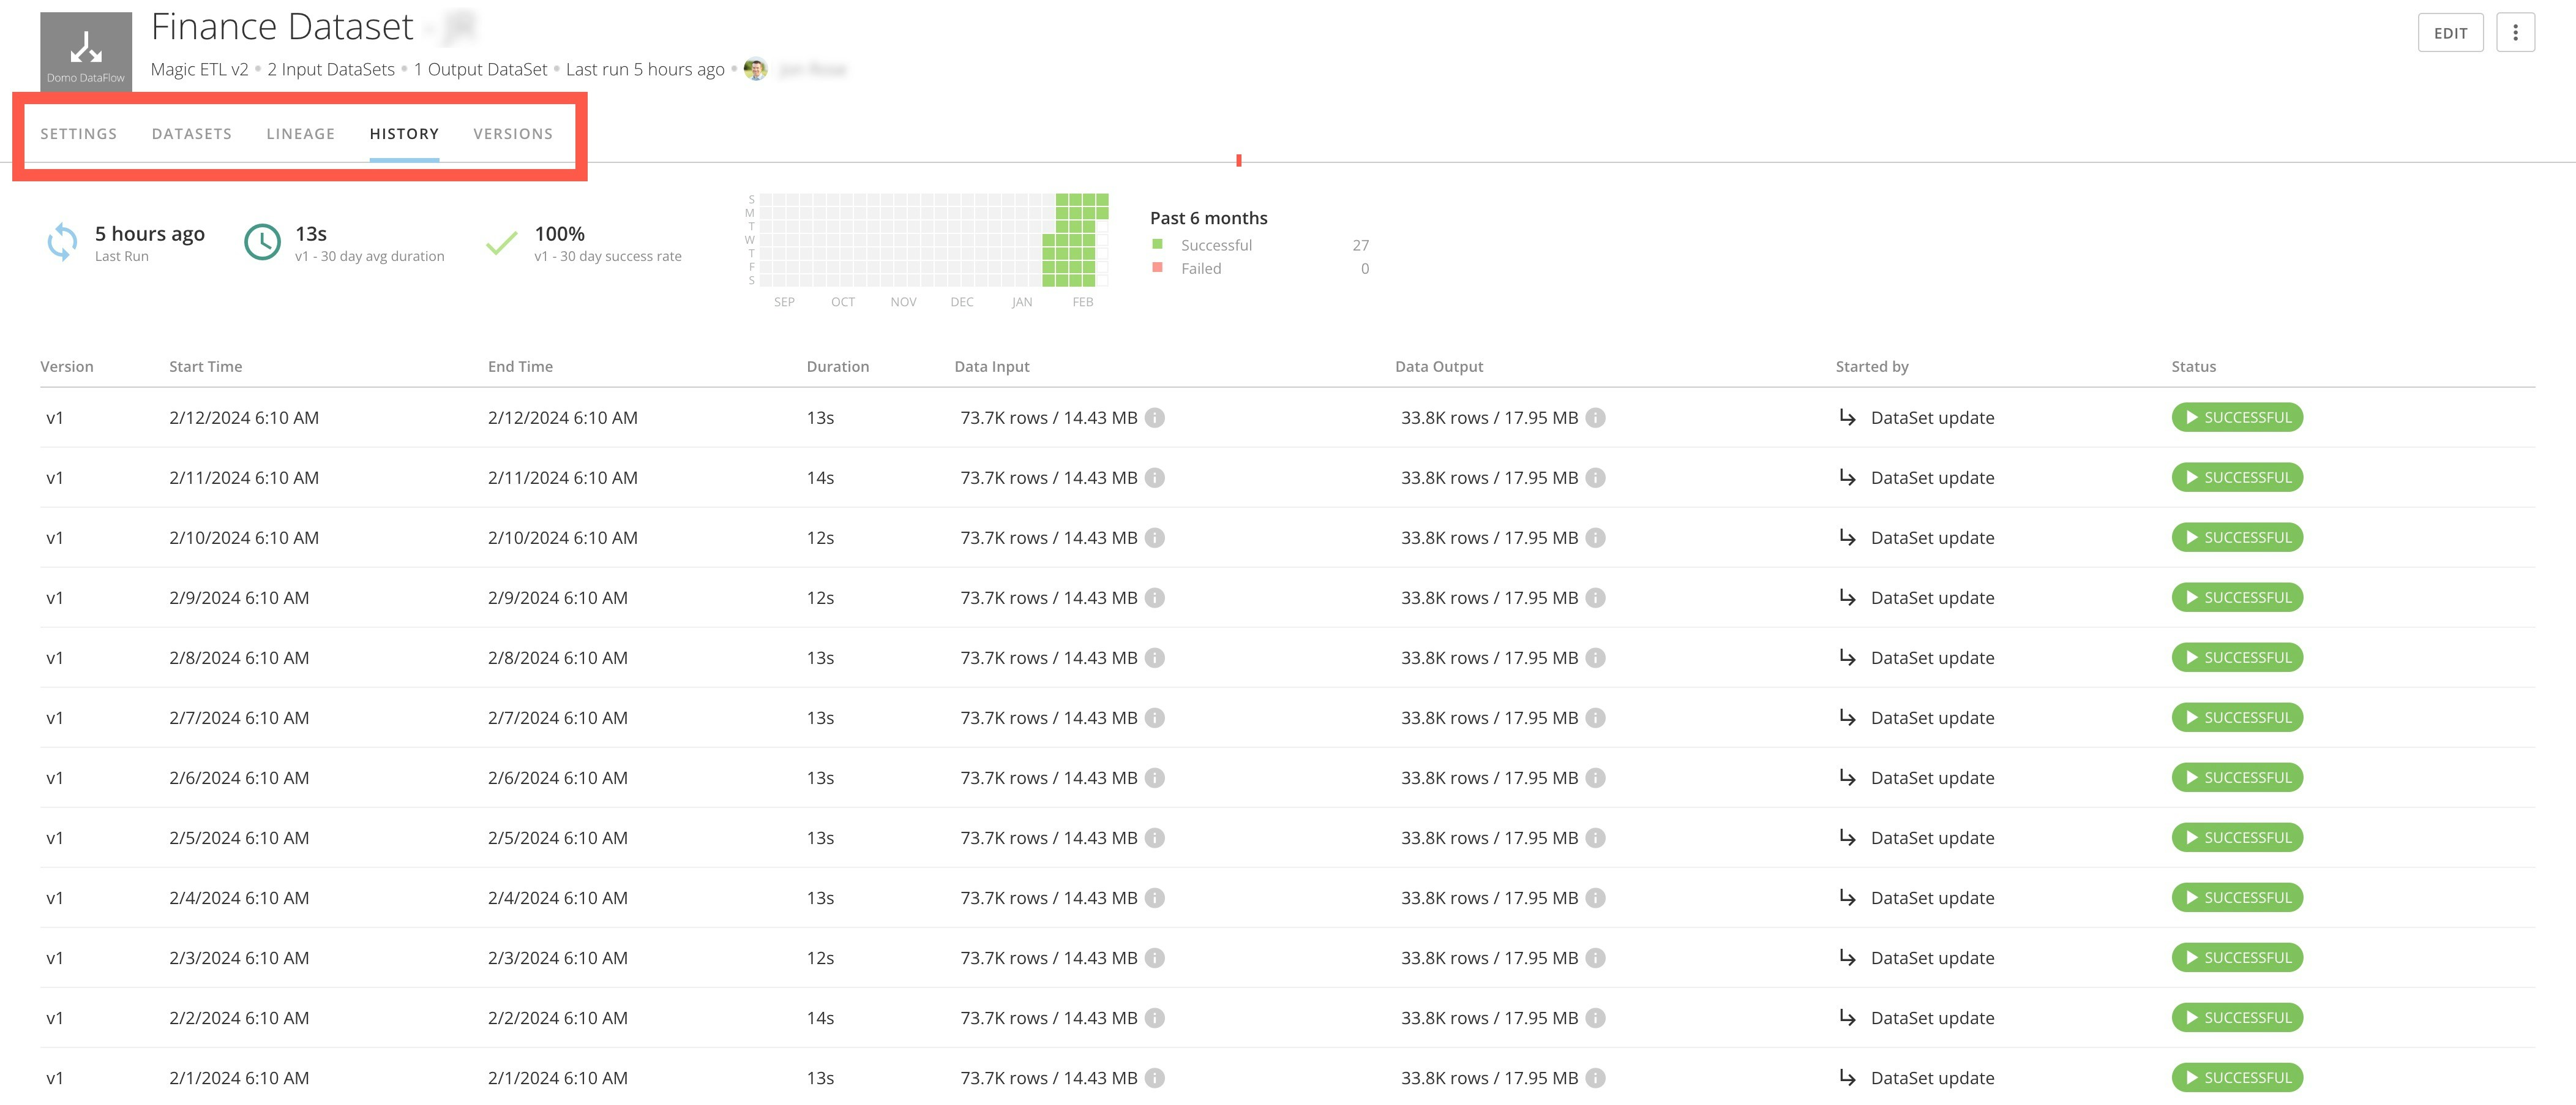Click DataSet update arrow icon for 2/8/2024 run
Screen dimensions: 2576x1105
click(x=1847, y=658)
